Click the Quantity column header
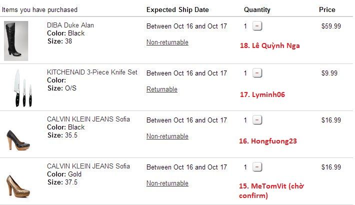Viewport: 355px width, 205px height. [257, 9]
